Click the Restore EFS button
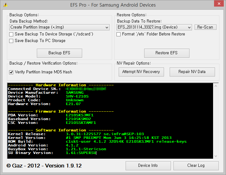The width and height of the screenshot is (226, 175). point(167,53)
